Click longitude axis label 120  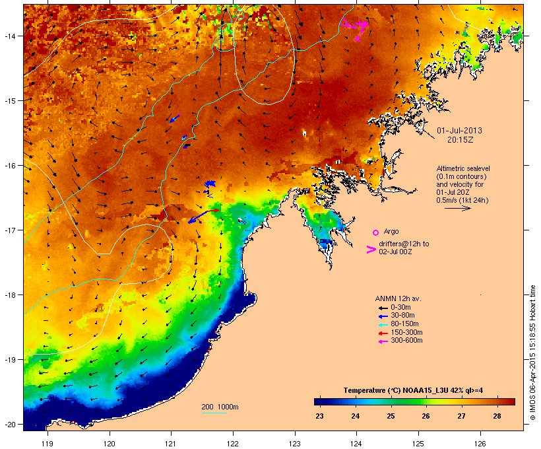point(110,444)
